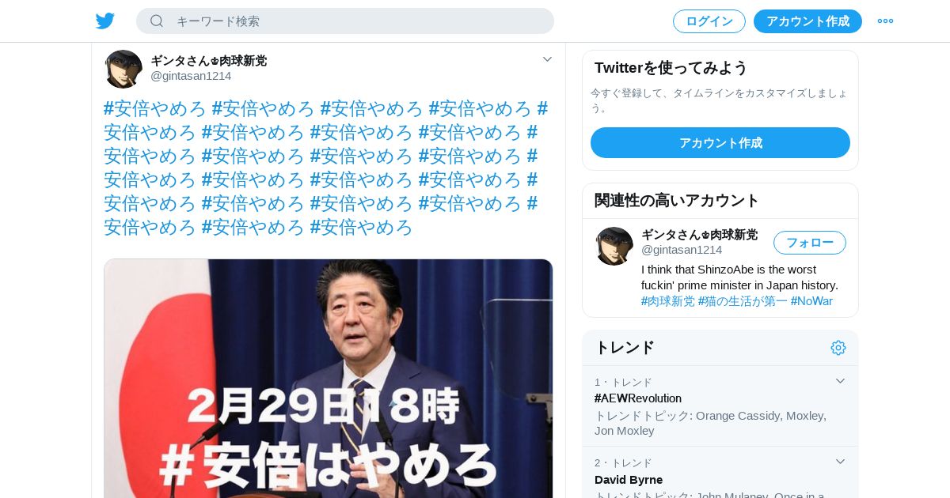Click header アカウント作成 button
Screen dimensions: 950x498
(x=807, y=21)
